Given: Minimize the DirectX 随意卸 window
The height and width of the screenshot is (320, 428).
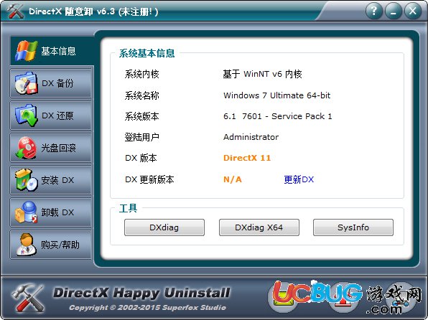Looking at the screenshot, I should [x=394, y=11].
